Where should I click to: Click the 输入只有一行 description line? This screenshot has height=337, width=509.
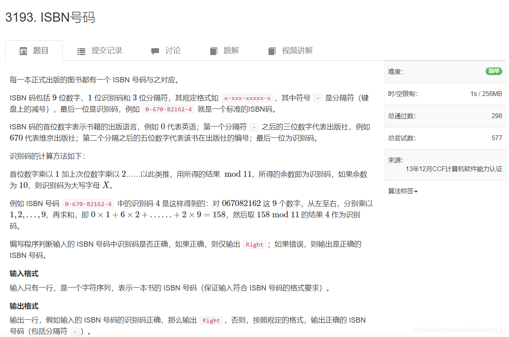coord(170,288)
